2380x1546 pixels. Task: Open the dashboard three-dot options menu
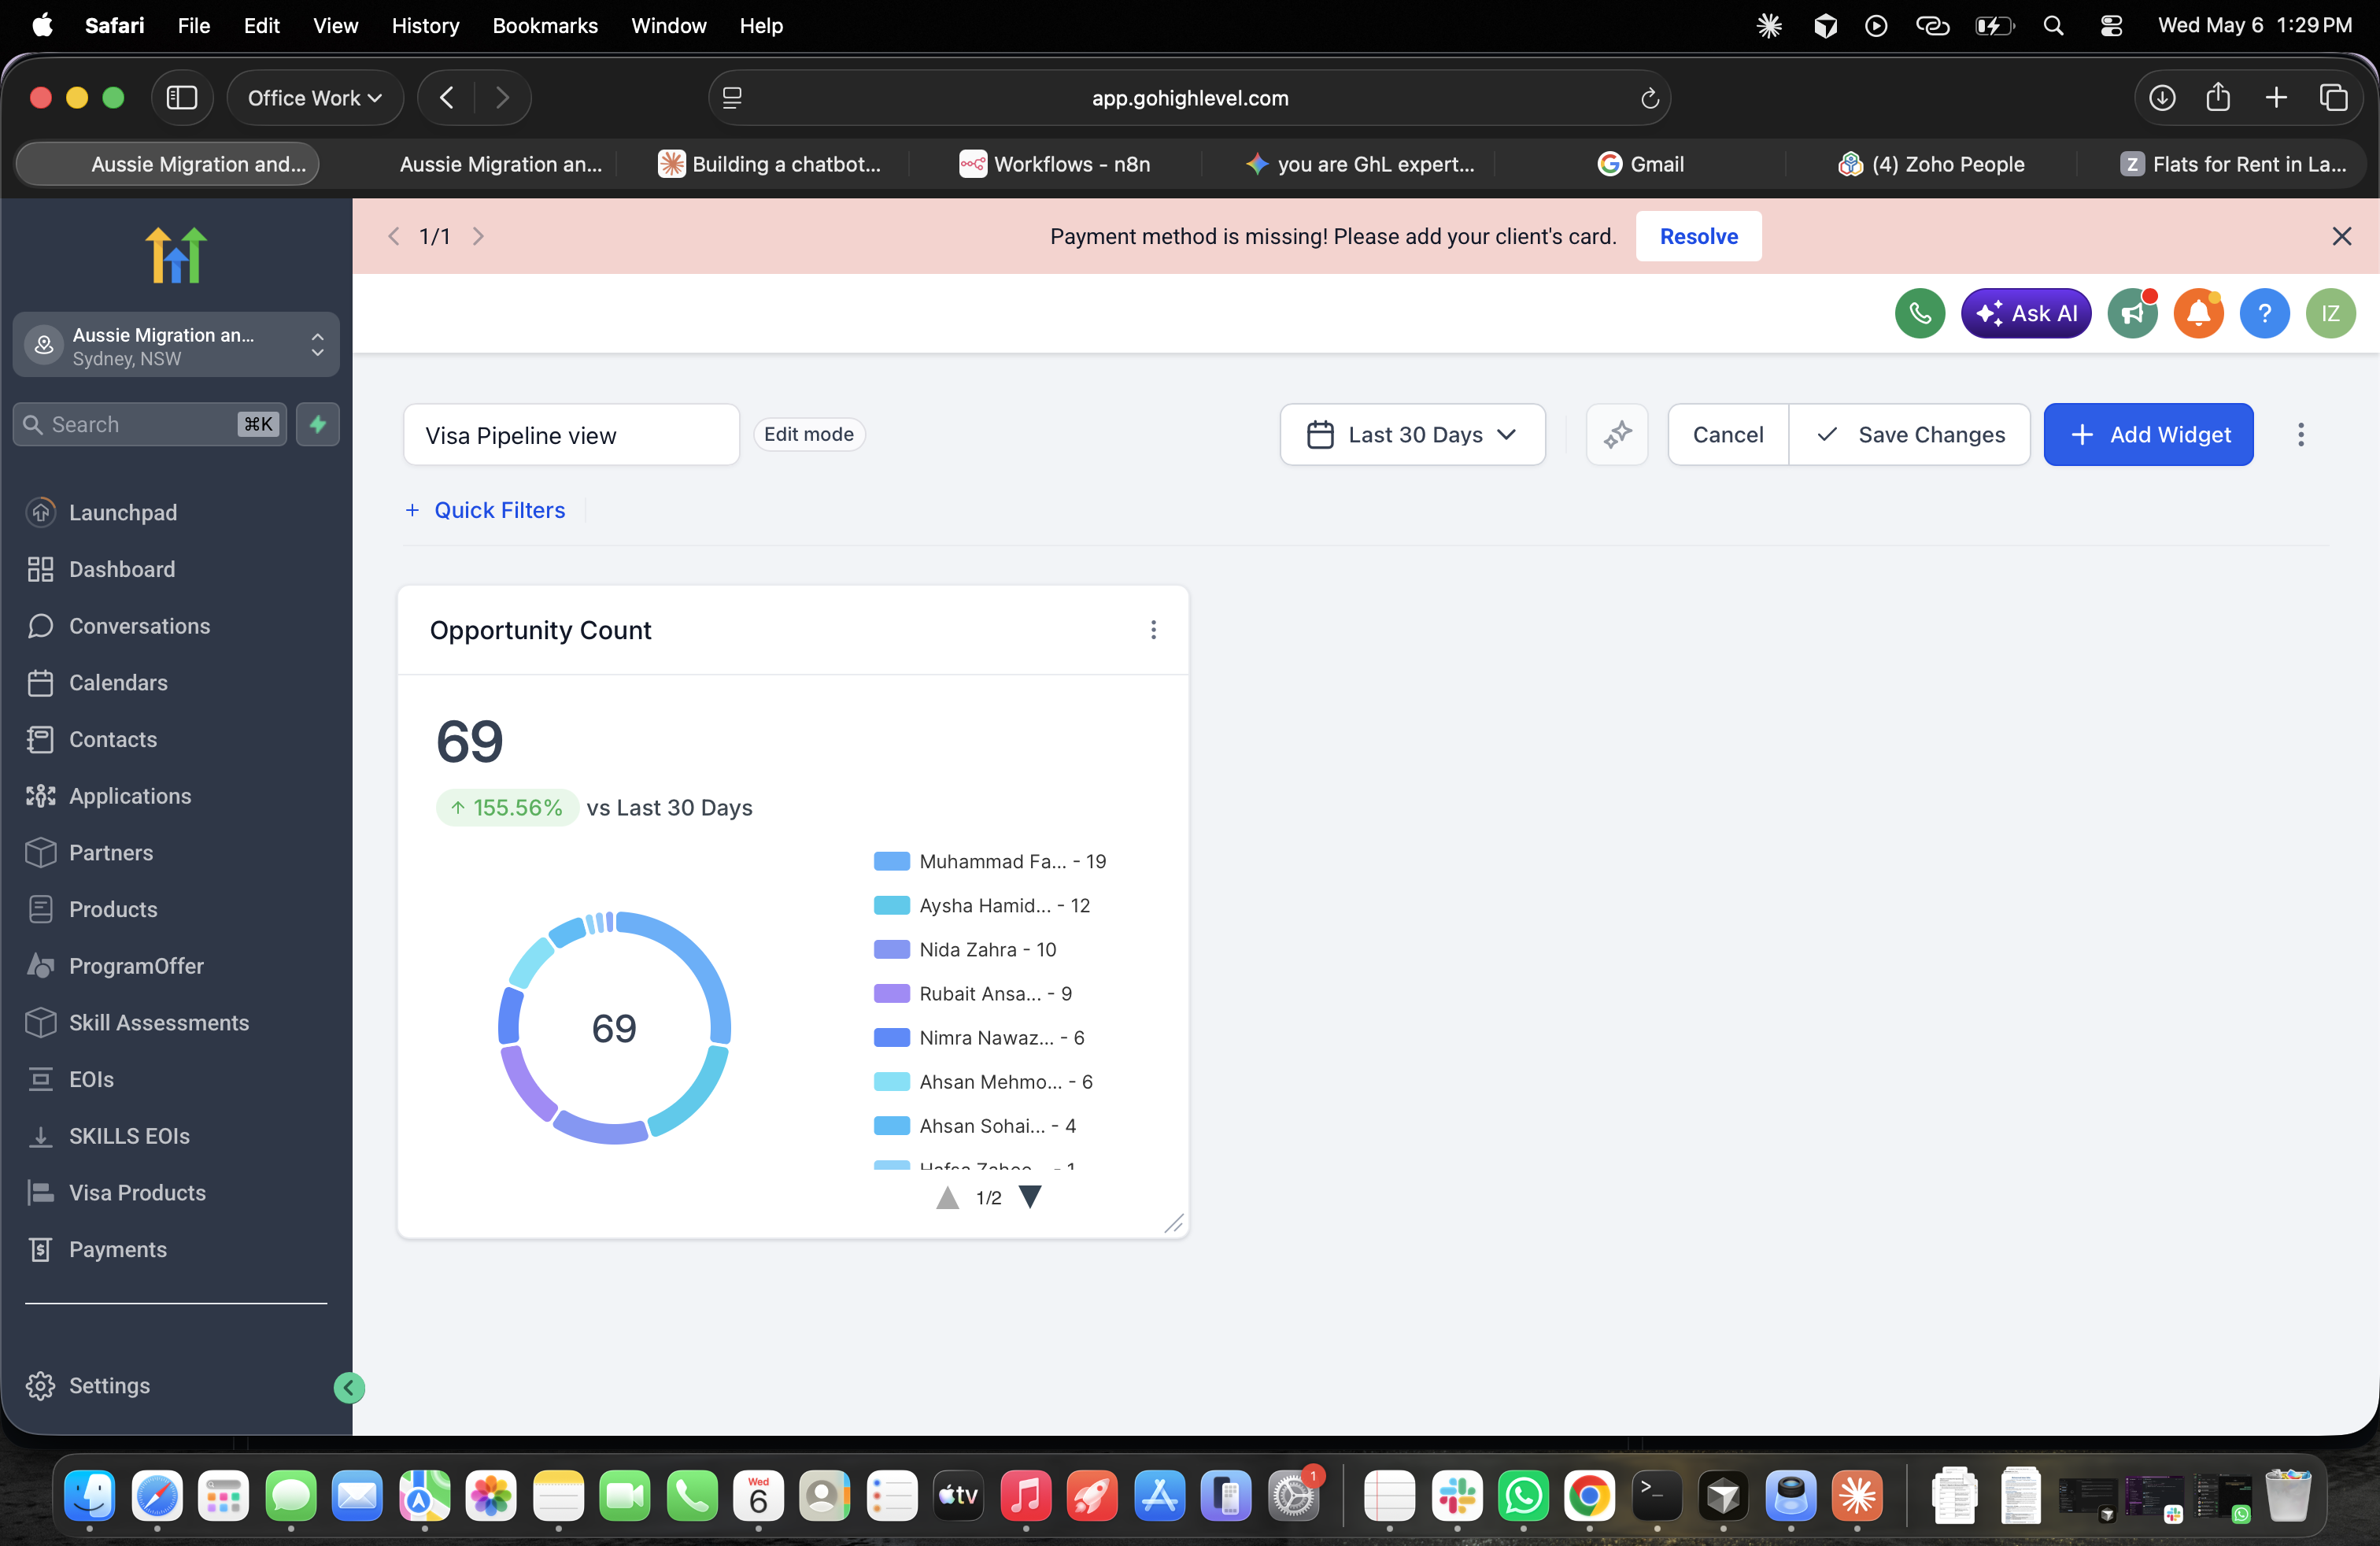point(2300,435)
